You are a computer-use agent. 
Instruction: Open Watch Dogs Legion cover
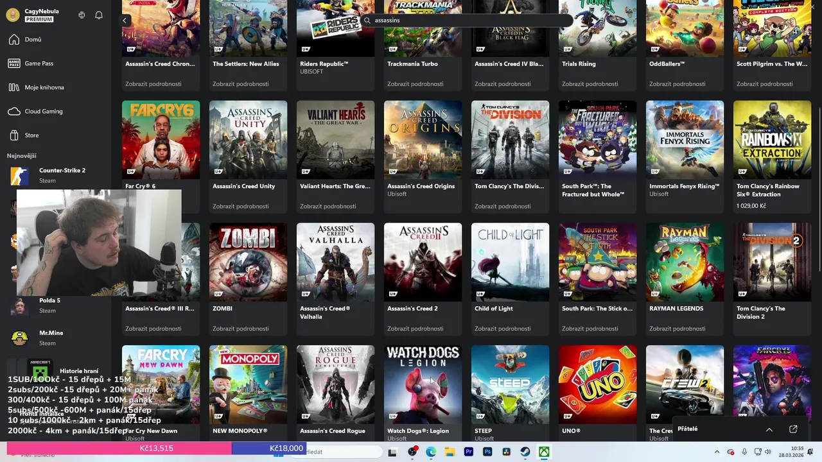coord(423,384)
